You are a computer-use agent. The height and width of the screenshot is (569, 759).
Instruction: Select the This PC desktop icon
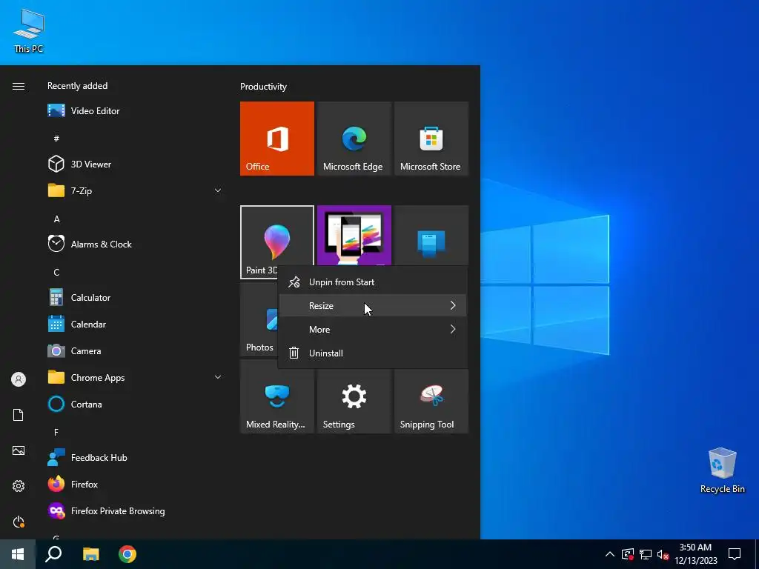click(x=29, y=31)
